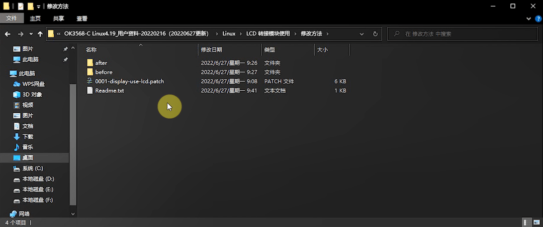Expand chevron after Linux in address bar
The image size is (543, 227).
(241, 34)
